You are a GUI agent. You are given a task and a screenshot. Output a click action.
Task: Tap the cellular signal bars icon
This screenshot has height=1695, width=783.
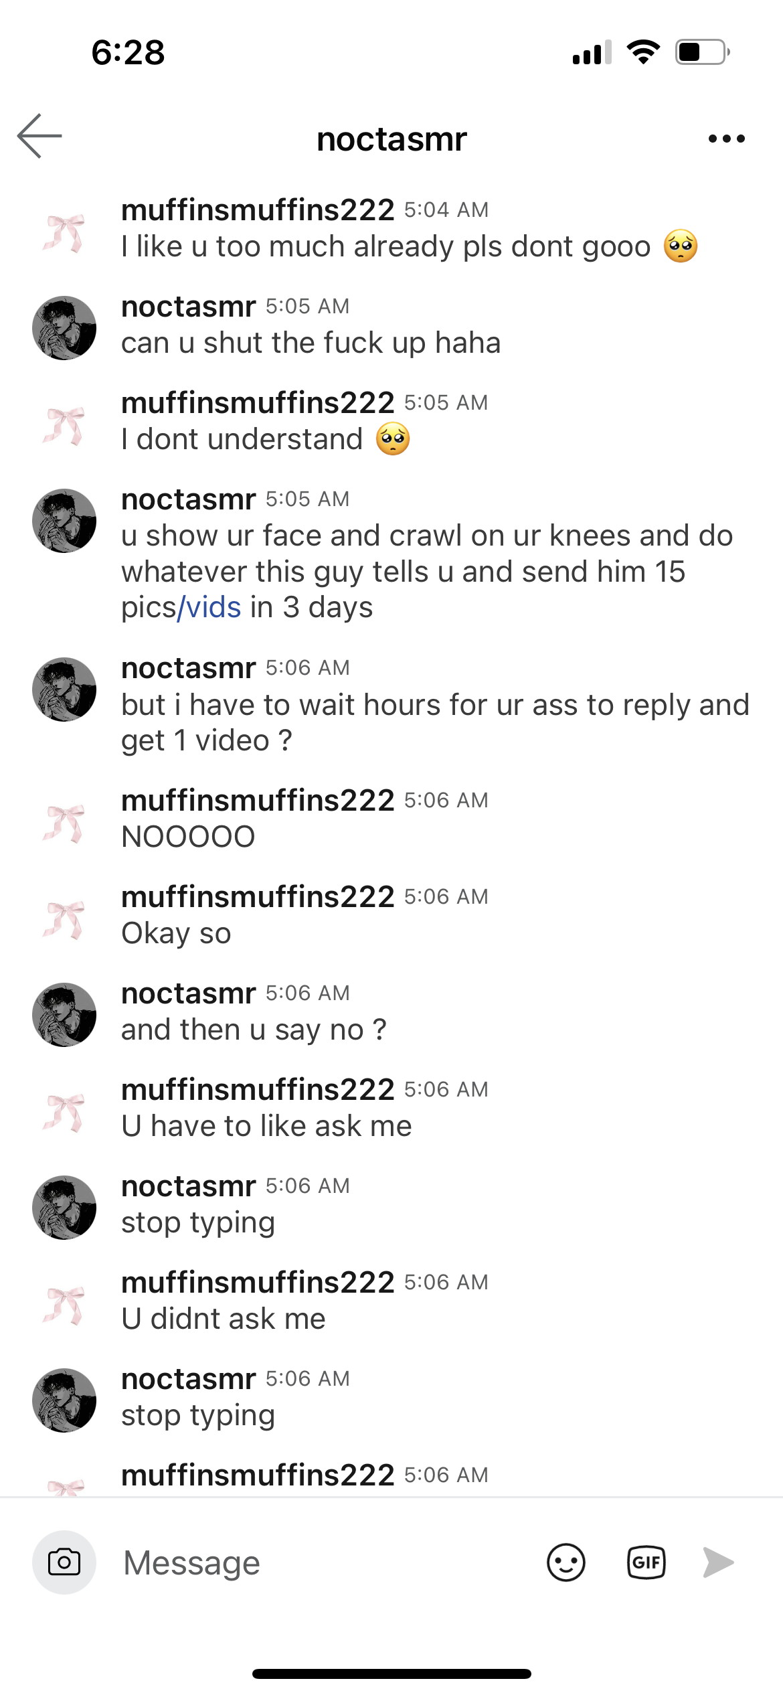click(x=592, y=52)
